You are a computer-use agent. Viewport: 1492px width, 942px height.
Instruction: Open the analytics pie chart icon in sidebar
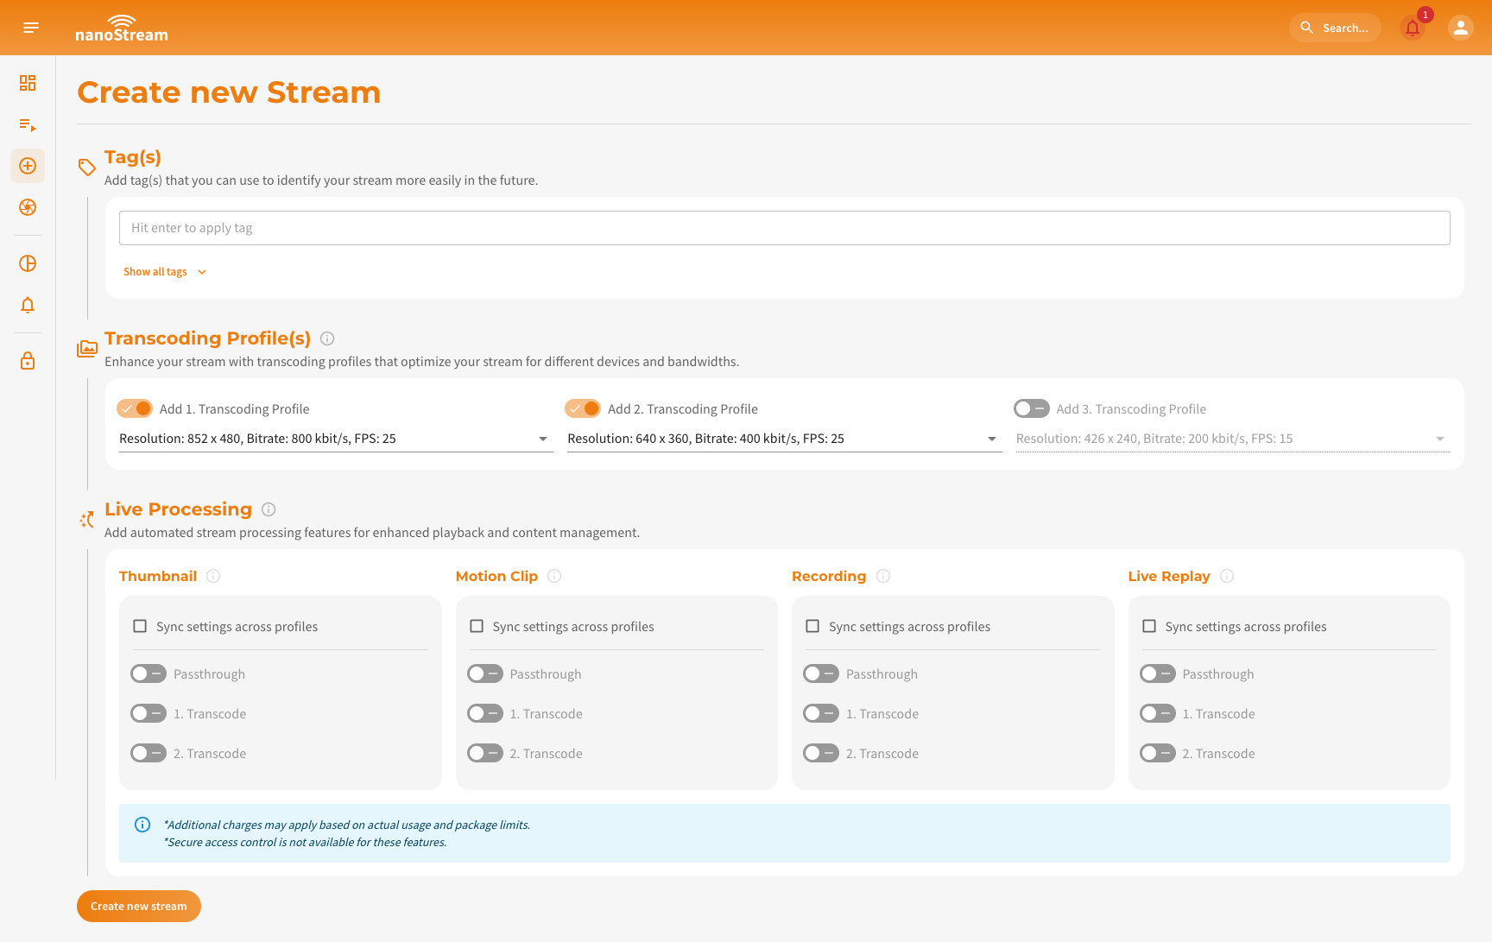(28, 263)
